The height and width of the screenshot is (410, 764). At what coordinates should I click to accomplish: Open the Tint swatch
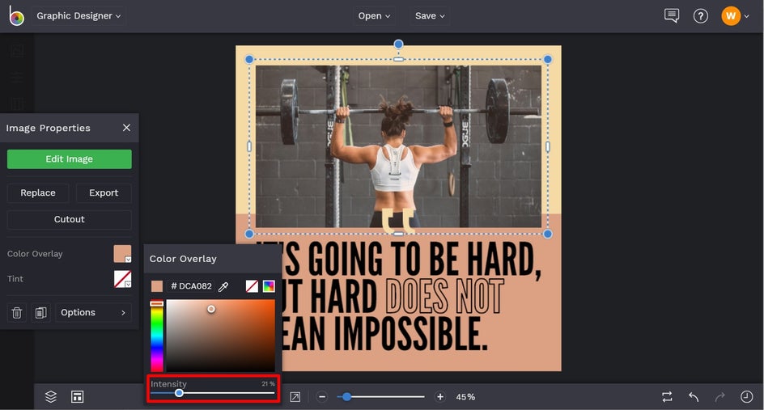(122, 279)
